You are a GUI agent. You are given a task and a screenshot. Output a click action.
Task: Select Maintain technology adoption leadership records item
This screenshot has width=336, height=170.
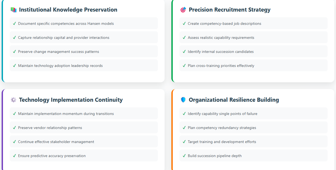(x=84, y=66)
